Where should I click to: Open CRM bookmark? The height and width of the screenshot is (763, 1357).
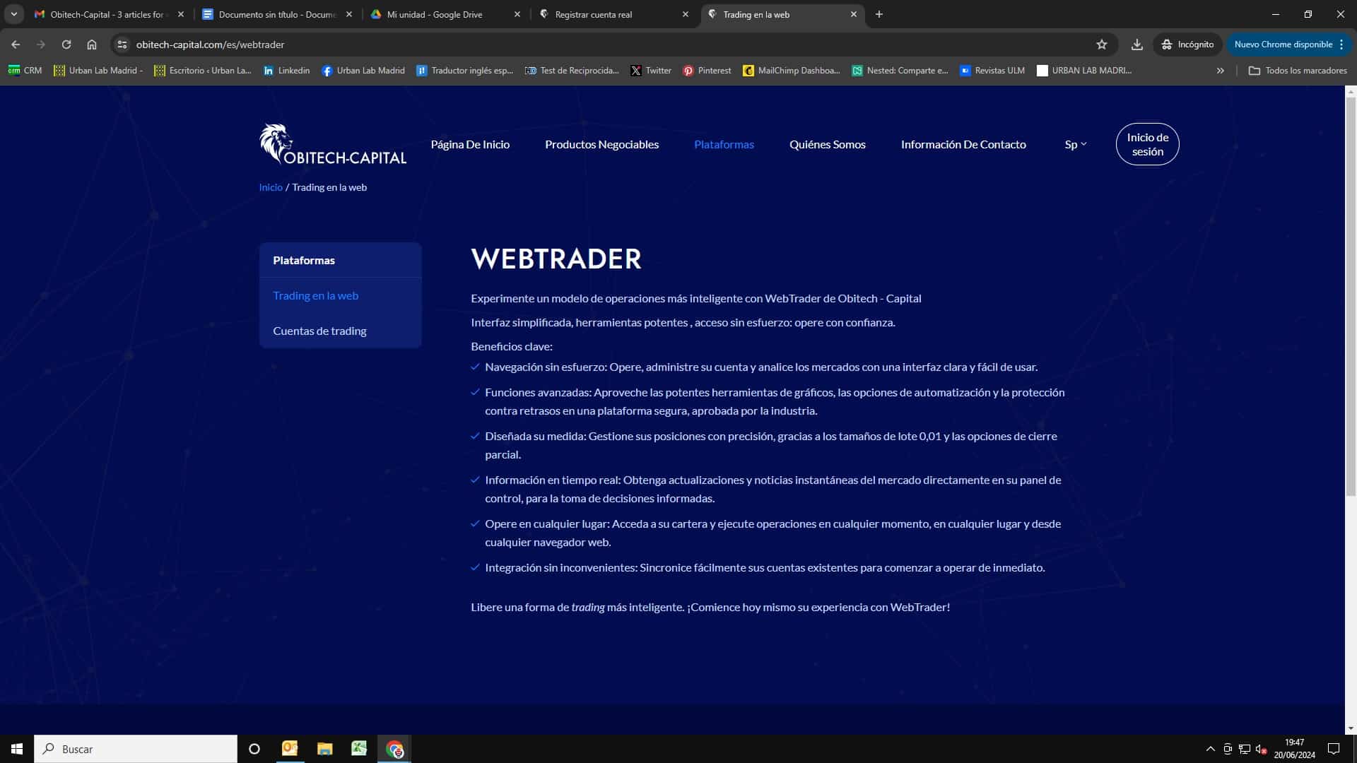[x=25, y=71]
